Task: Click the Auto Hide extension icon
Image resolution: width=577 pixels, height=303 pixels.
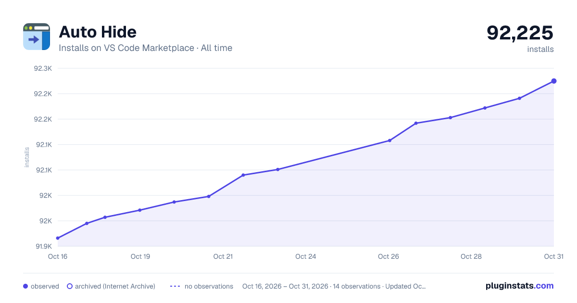Action: [37, 37]
